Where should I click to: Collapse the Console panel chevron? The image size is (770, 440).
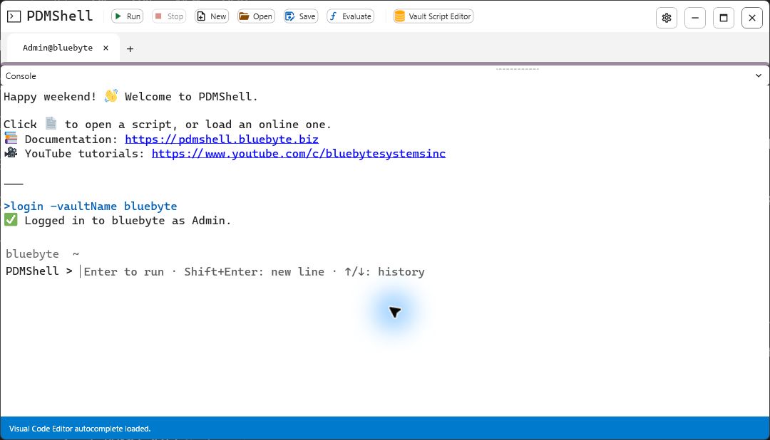click(758, 76)
